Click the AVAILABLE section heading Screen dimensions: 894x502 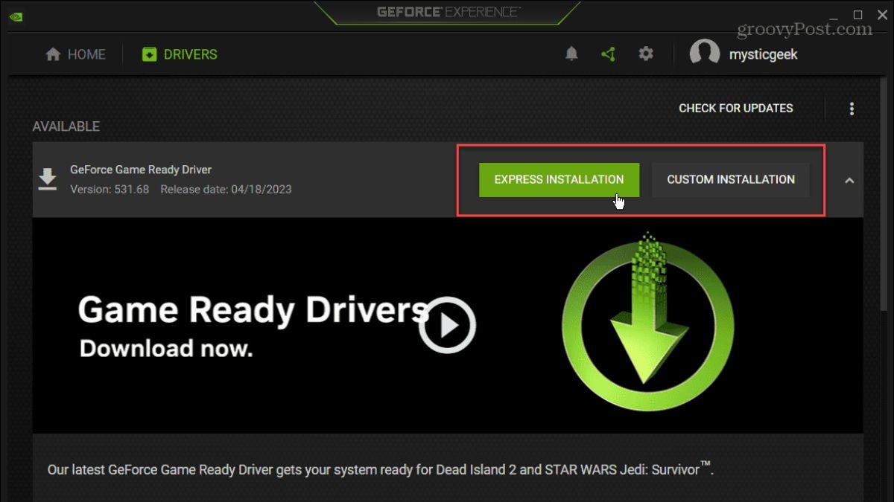pyautogui.click(x=66, y=127)
